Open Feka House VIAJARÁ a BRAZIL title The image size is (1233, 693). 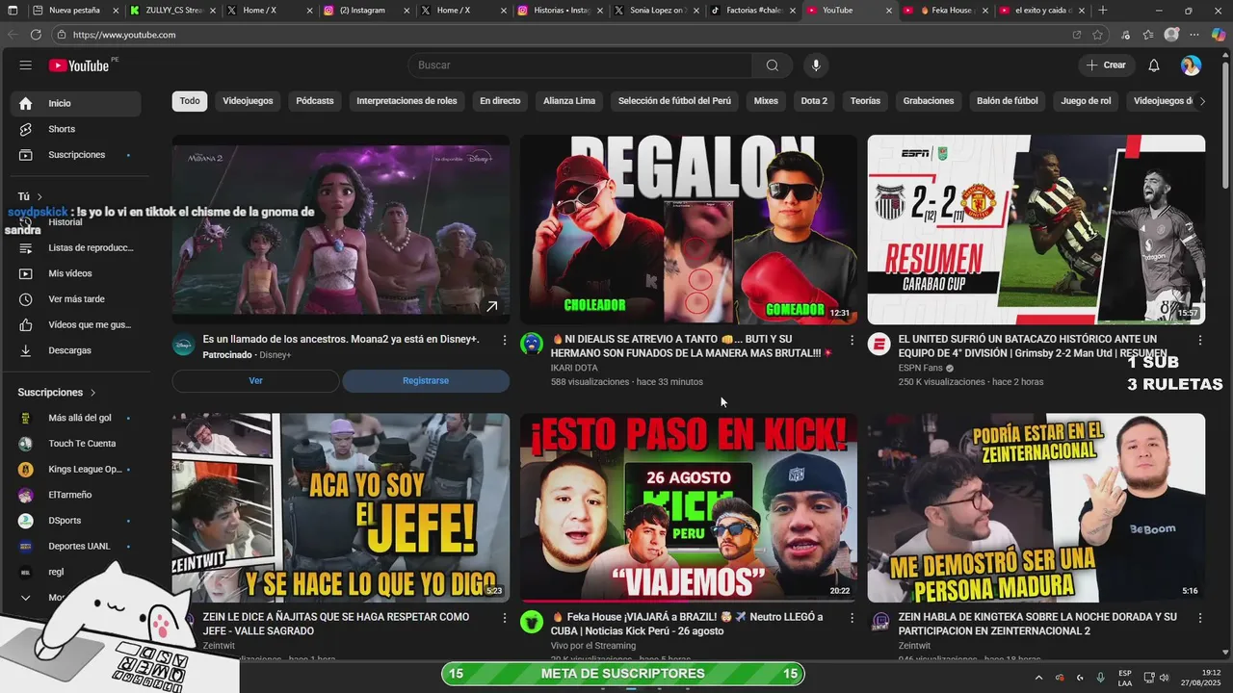(689, 624)
